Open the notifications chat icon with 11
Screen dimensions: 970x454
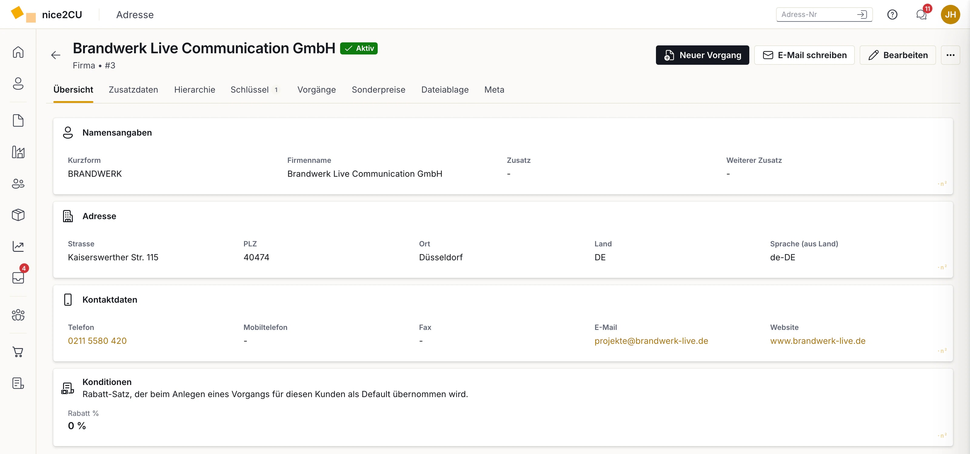click(921, 15)
